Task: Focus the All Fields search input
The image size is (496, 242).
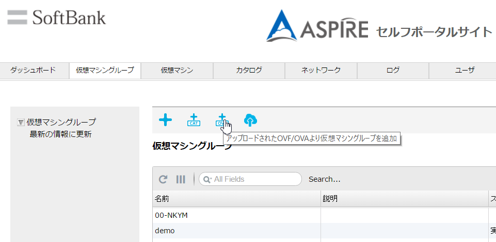Action: [x=250, y=179]
